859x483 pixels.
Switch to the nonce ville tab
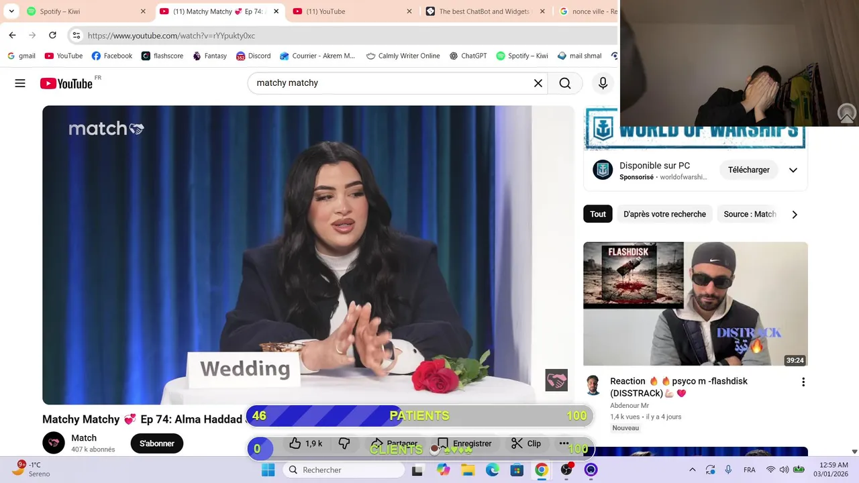[x=588, y=11]
